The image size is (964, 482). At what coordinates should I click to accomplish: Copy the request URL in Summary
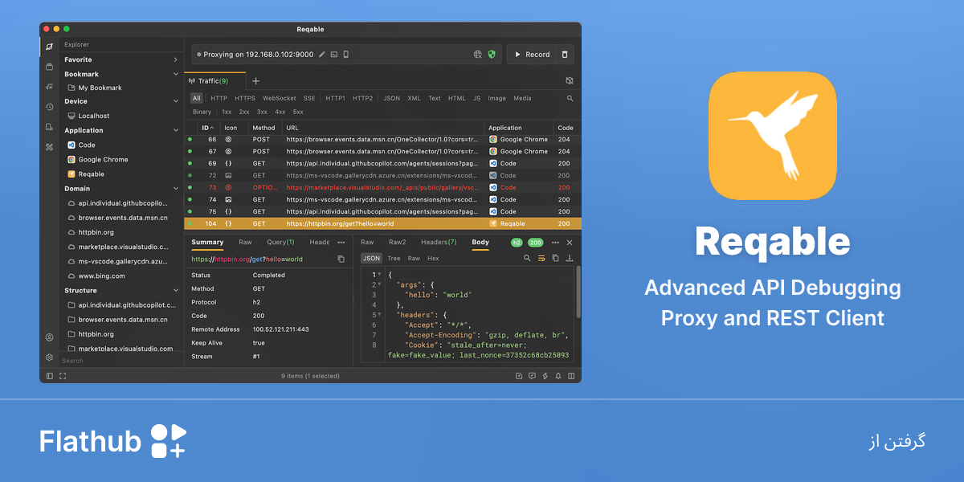click(x=341, y=259)
